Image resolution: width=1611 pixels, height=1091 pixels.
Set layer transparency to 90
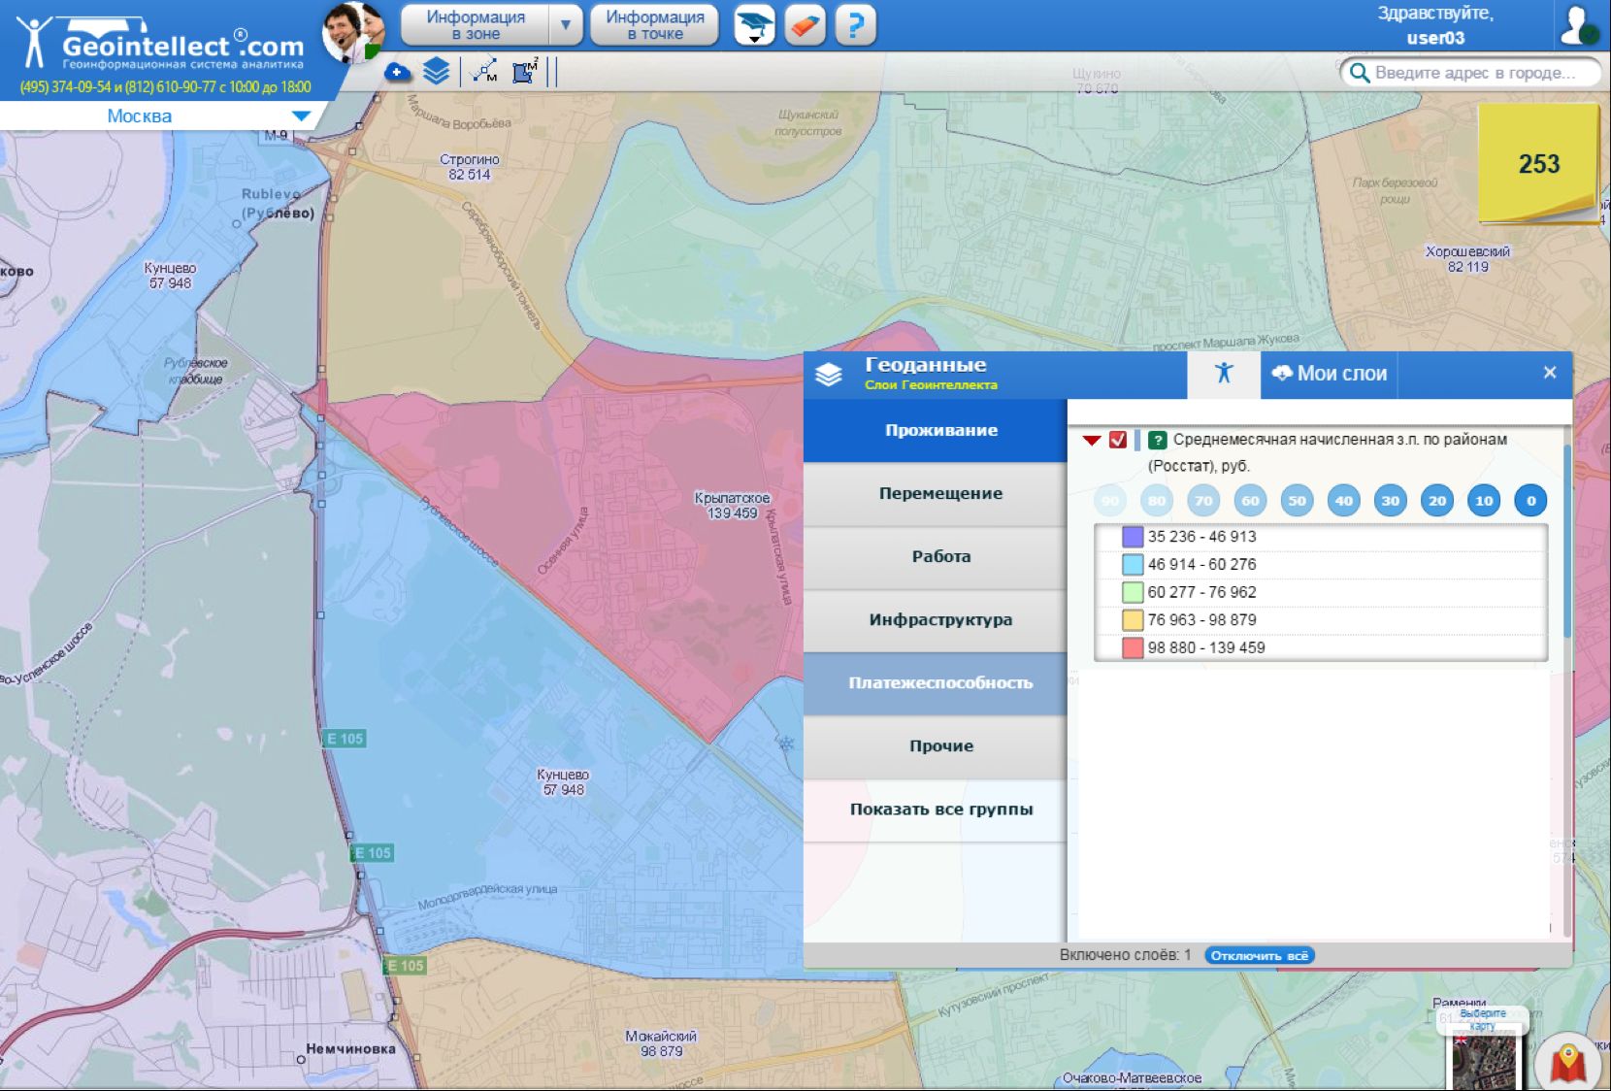1110,501
